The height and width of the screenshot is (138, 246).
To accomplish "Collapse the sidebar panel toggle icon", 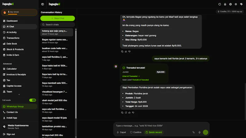I will click(43, 4).
